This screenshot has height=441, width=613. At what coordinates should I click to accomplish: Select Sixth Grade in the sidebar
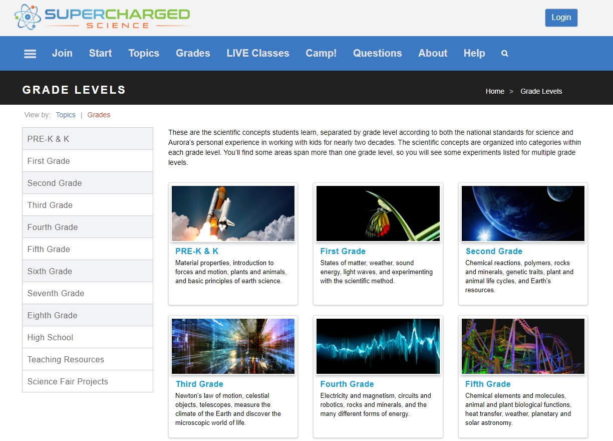point(88,271)
